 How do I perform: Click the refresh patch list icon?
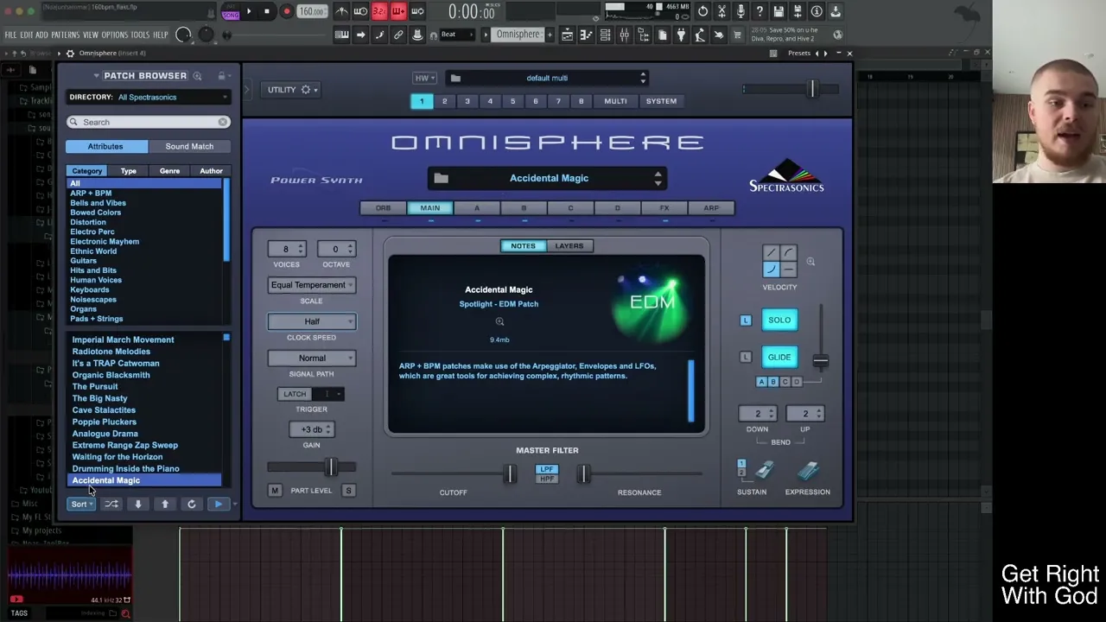coord(191,504)
